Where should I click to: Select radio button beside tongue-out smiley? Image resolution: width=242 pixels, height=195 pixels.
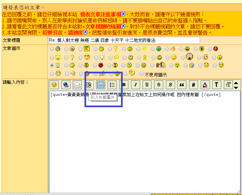click(x=66, y=49)
